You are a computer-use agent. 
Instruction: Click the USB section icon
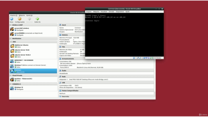click(60, 83)
